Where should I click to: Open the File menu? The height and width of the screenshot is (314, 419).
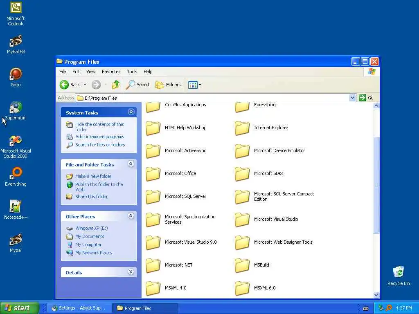pos(63,72)
